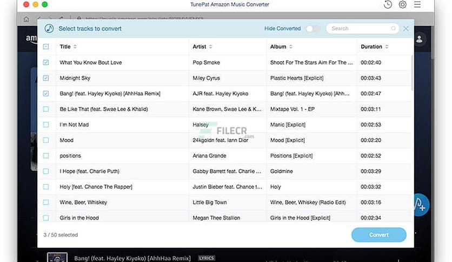Open the hamburger menu in title bar
The height and width of the screenshot is (262, 452).
[417, 4]
